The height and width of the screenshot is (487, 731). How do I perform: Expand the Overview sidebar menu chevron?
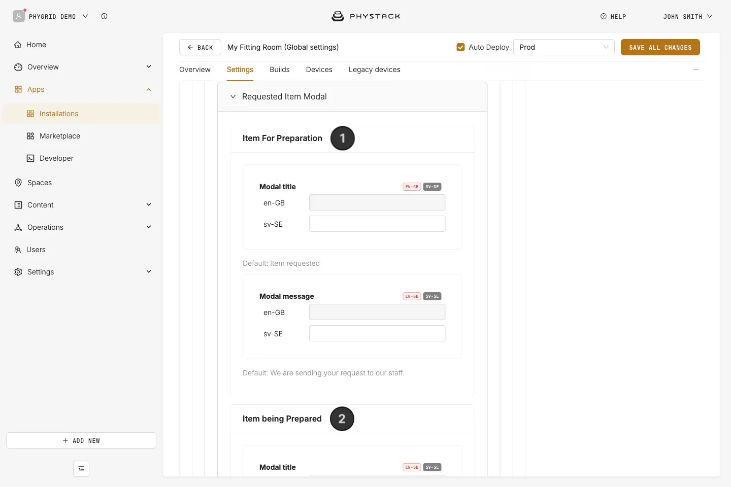tap(149, 67)
